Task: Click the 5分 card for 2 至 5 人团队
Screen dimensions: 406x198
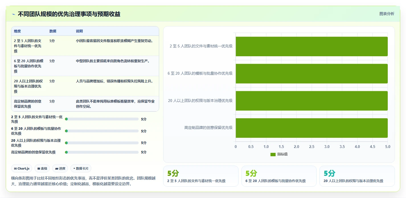Action: coord(201,176)
